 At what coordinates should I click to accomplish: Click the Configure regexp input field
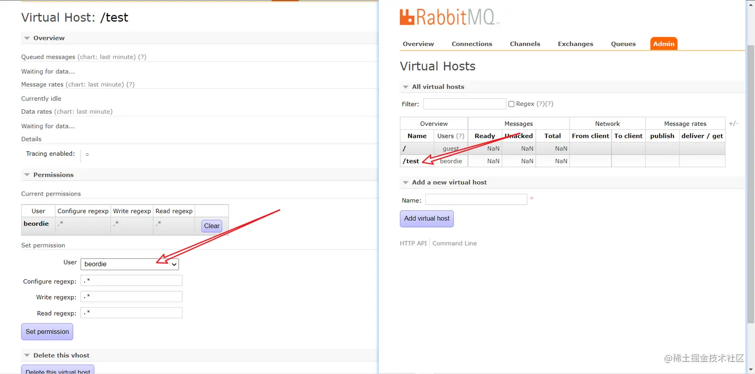tap(131, 281)
